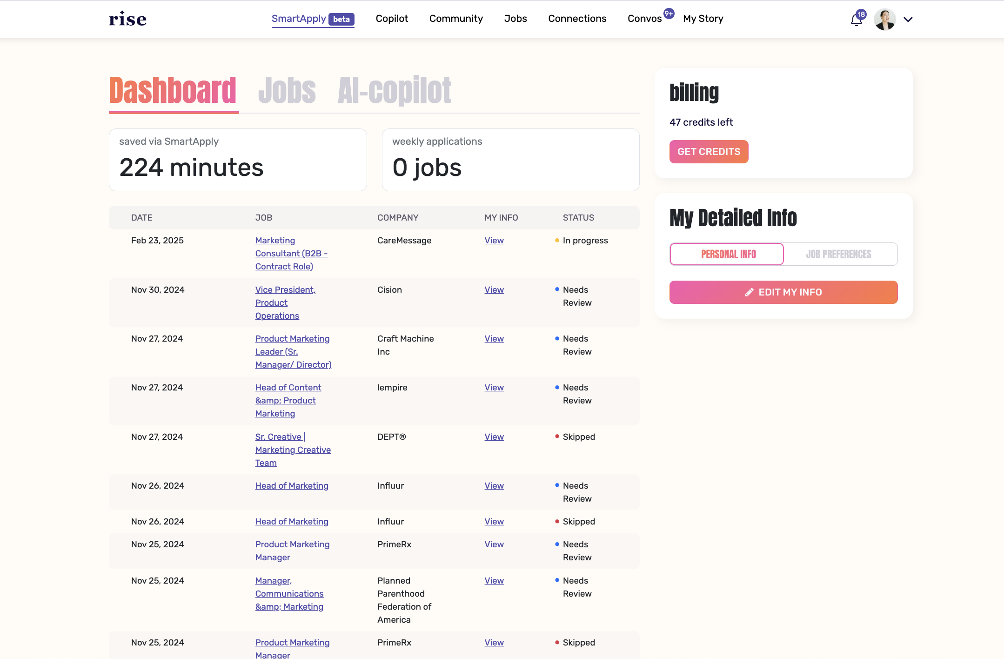Select the PERSONAL INFO tab

(727, 254)
